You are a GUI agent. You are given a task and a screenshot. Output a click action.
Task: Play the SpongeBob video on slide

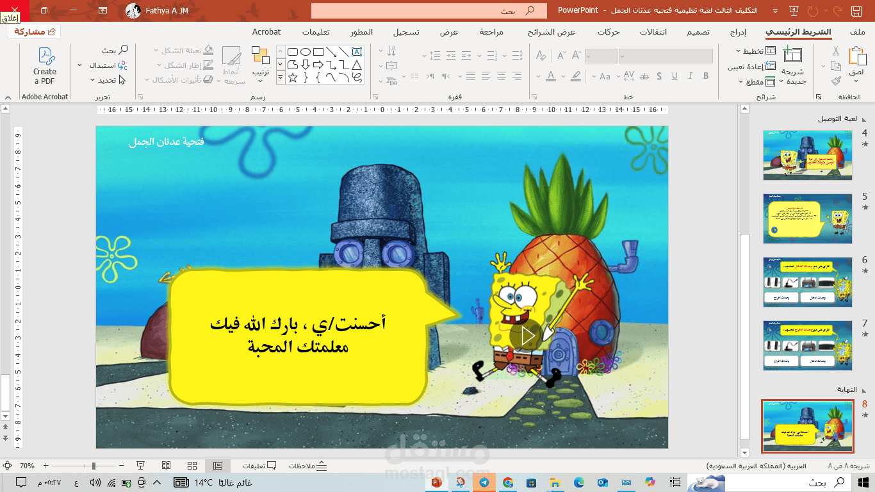point(526,336)
